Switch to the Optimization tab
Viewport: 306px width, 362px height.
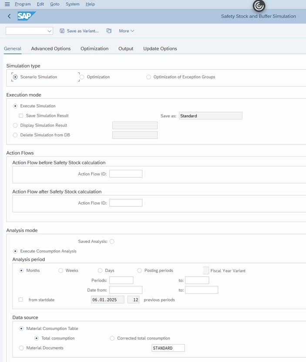94,49
